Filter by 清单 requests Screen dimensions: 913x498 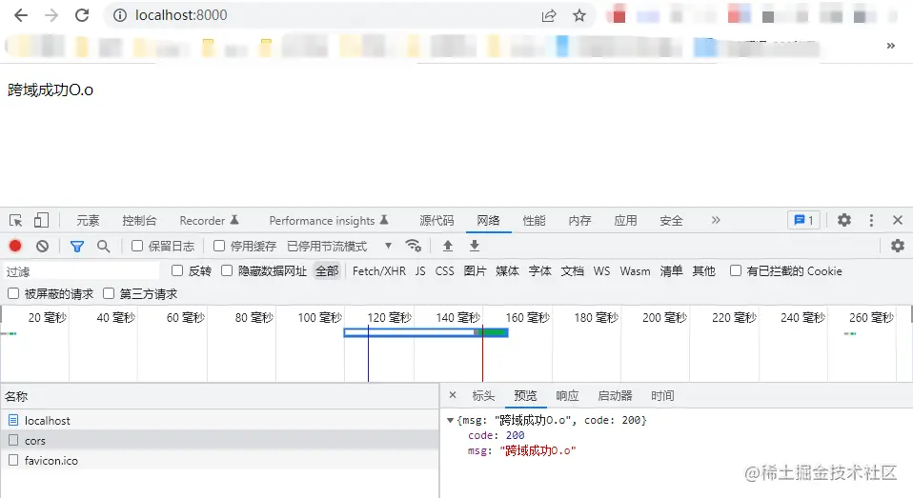[671, 271]
